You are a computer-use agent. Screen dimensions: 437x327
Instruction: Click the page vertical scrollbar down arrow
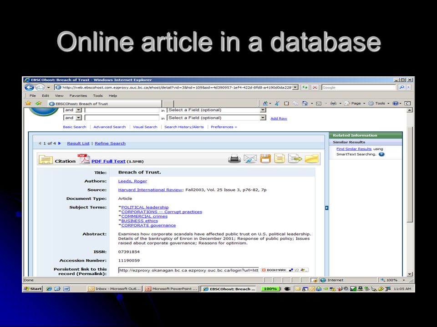coord(409,274)
